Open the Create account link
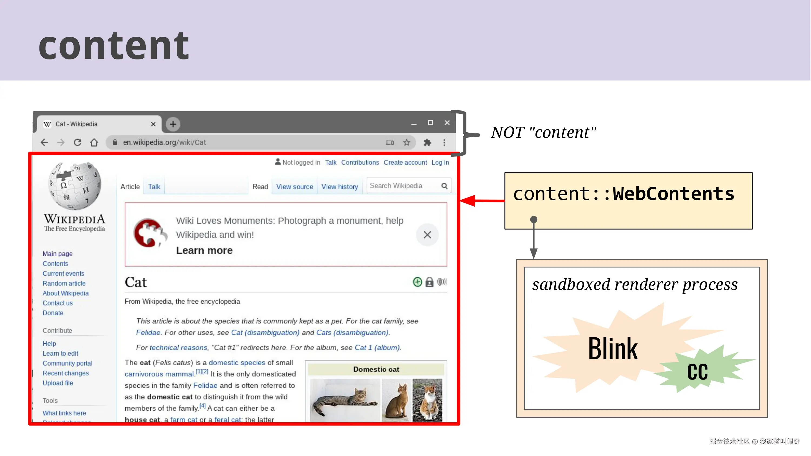Screen dimensions: 811x456 405,162
